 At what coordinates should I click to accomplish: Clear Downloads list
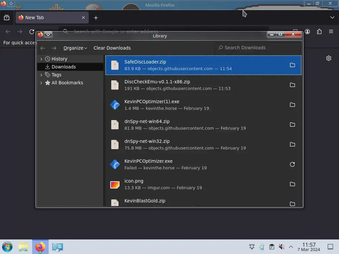[112, 48]
